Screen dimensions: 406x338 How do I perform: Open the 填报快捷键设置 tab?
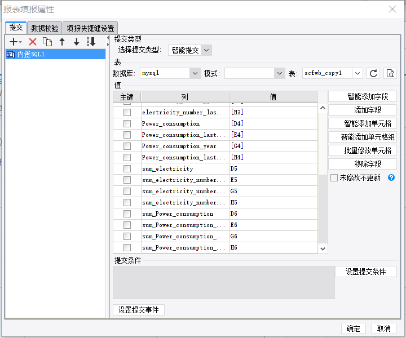90,28
